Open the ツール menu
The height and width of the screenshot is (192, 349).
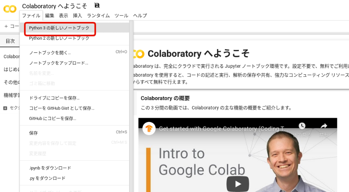point(121,16)
